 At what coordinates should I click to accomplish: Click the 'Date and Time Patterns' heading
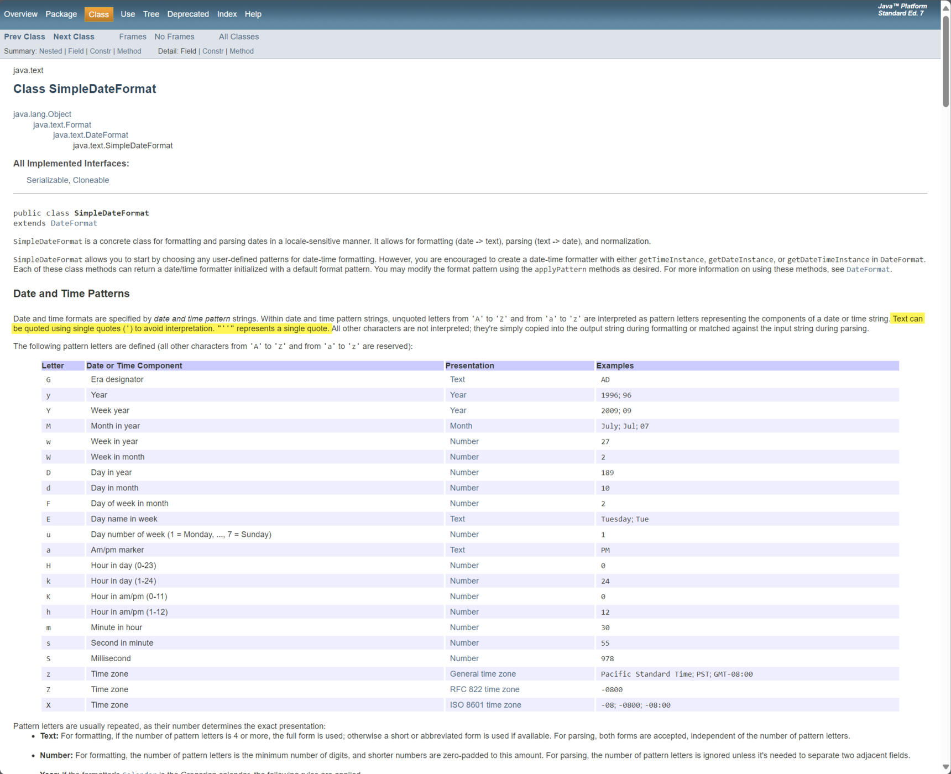pos(71,294)
